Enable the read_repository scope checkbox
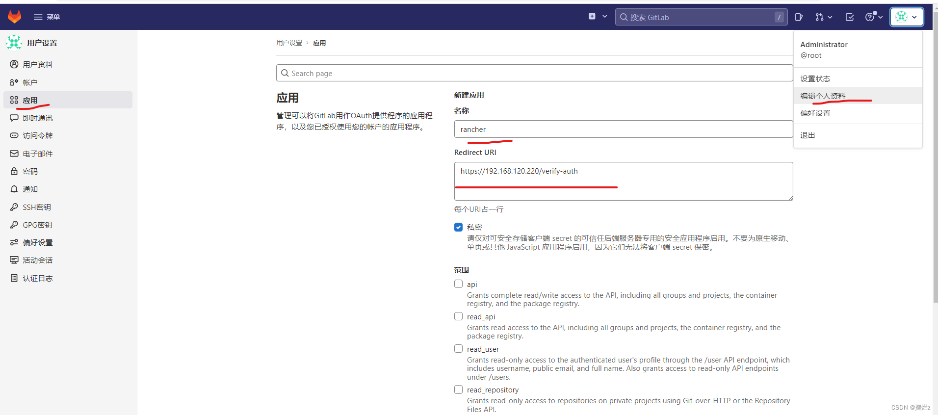 [x=458, y=389]
